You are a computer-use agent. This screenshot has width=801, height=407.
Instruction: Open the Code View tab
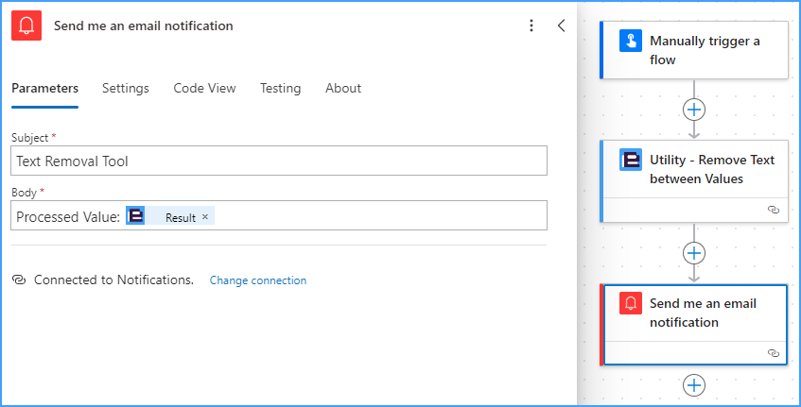[204, 88]
